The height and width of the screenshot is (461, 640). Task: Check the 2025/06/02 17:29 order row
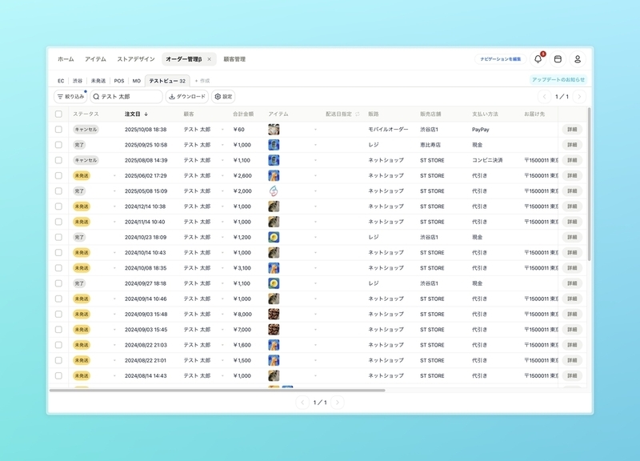tap(58, 175)
